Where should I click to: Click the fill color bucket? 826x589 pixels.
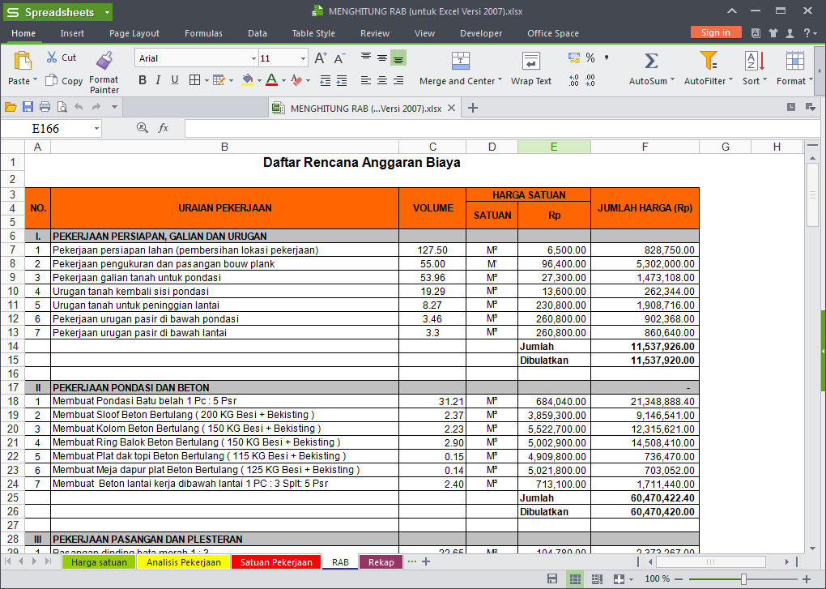(247, 80)
